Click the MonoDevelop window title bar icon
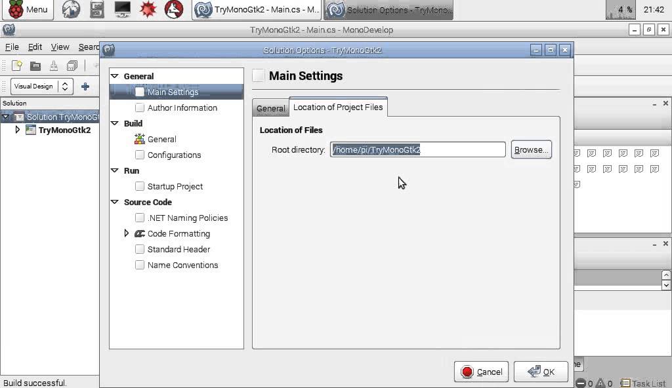The height and width of the screenshot is (388, 672). click(x=9, y=30)
